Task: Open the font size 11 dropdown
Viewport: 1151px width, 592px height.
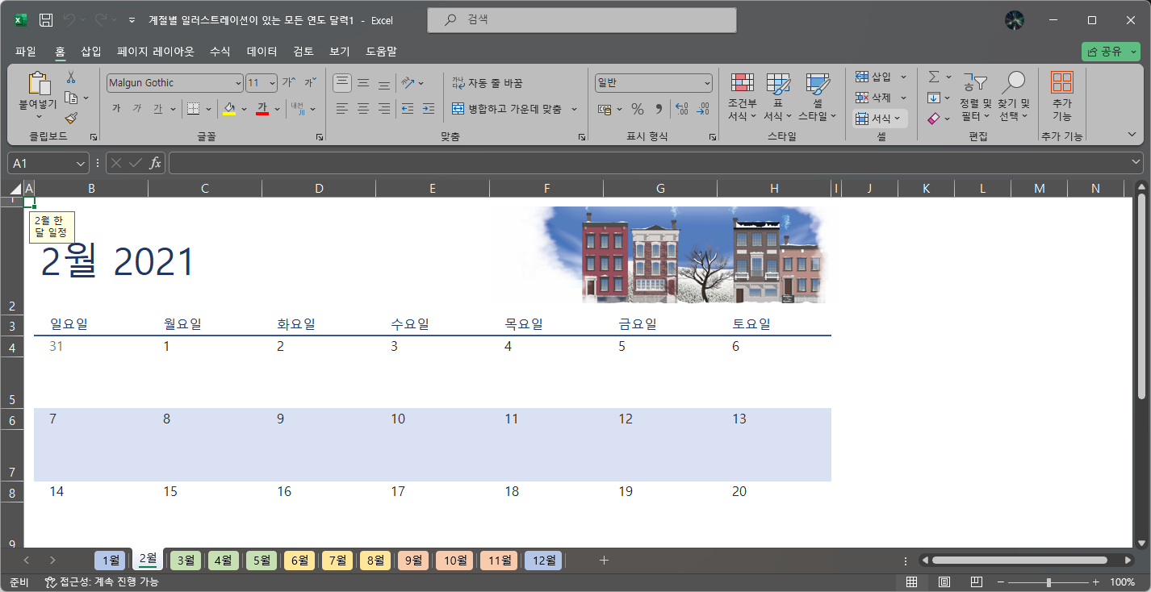Action: pos(272,83)
